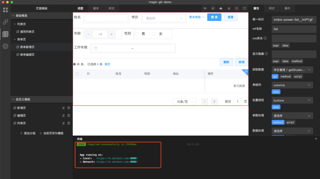This screenshot has width=320, height=179.
Task: Collapse the 列表页 tree group
Action: point(15,24)
